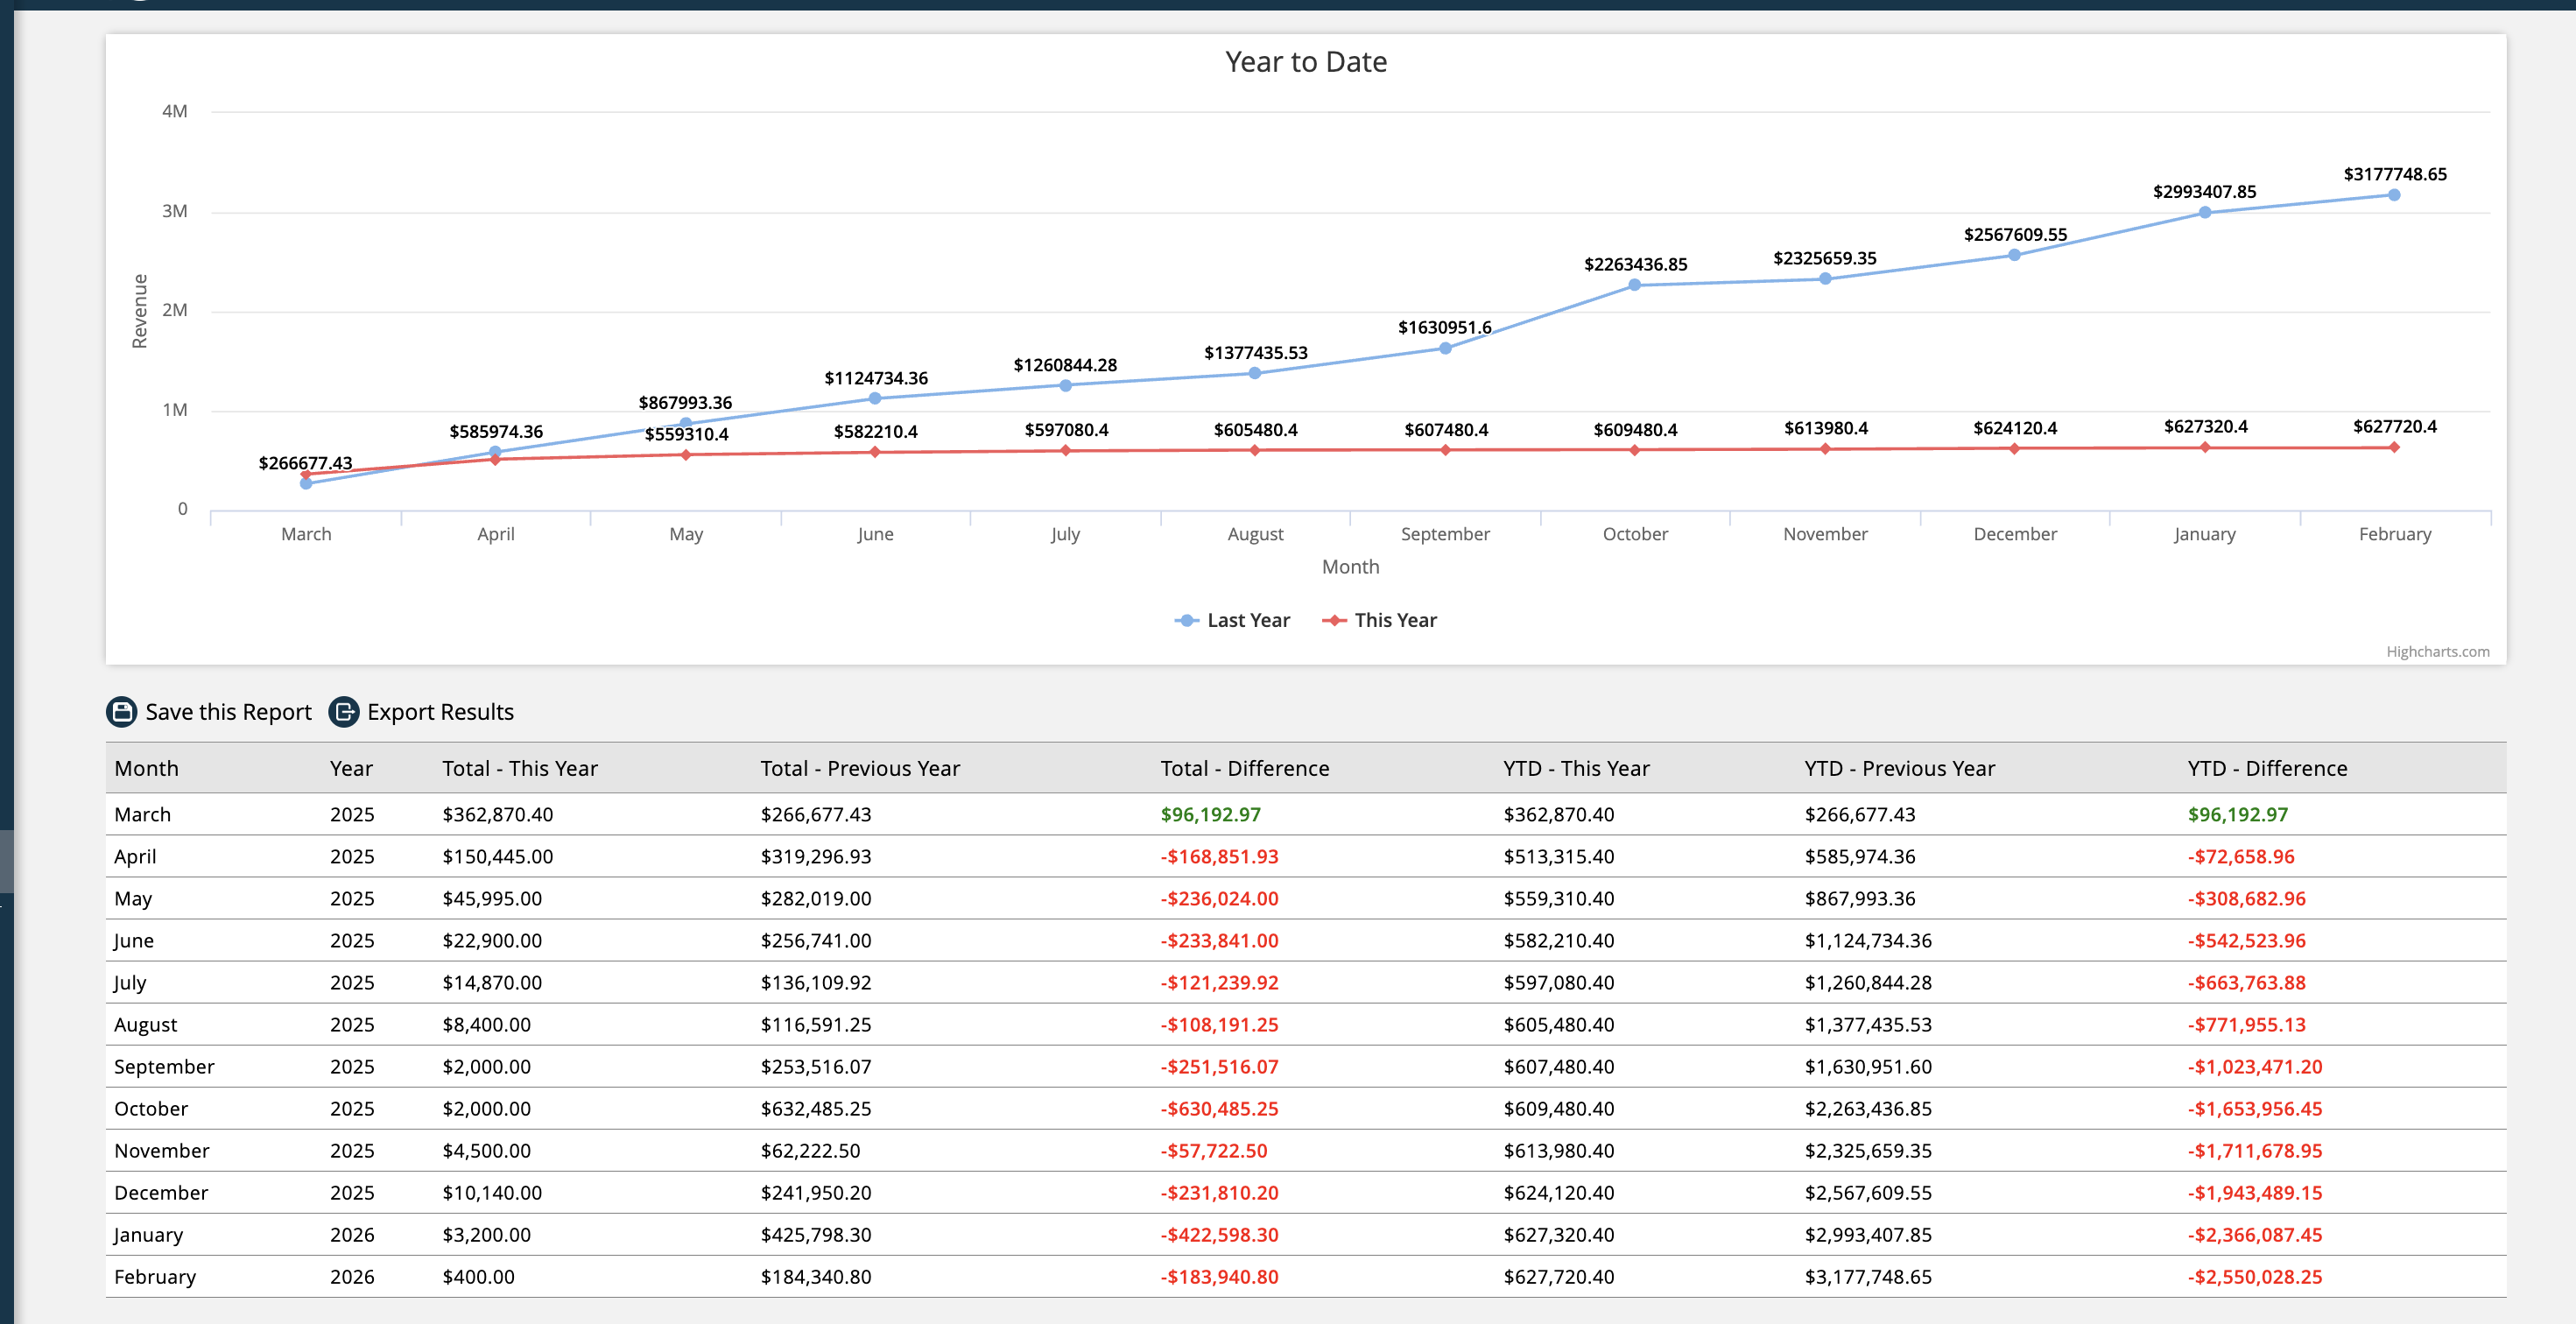Click the -$308,682.96 YTD difference cell
Image resolution: width=2576 pixels, height=1324 pixels.
(x=2246, y=898)
